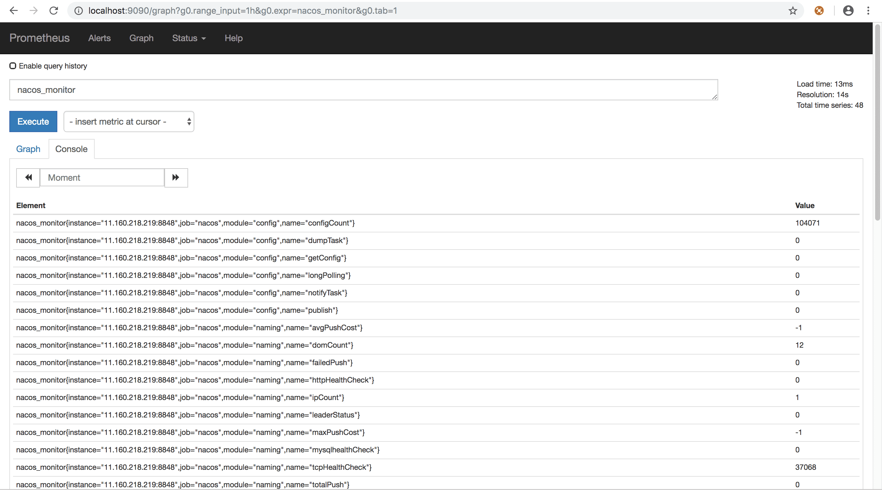
Task: Step time backward with rewind button
Action: [x=28, y=177]
